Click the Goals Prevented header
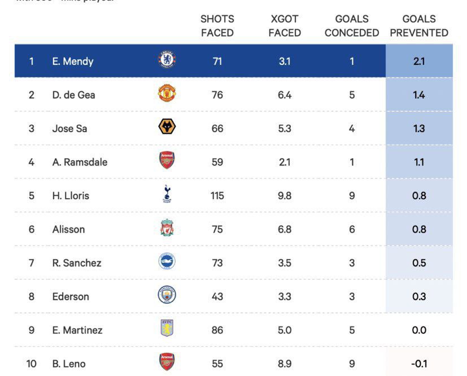 click(419, 26)
